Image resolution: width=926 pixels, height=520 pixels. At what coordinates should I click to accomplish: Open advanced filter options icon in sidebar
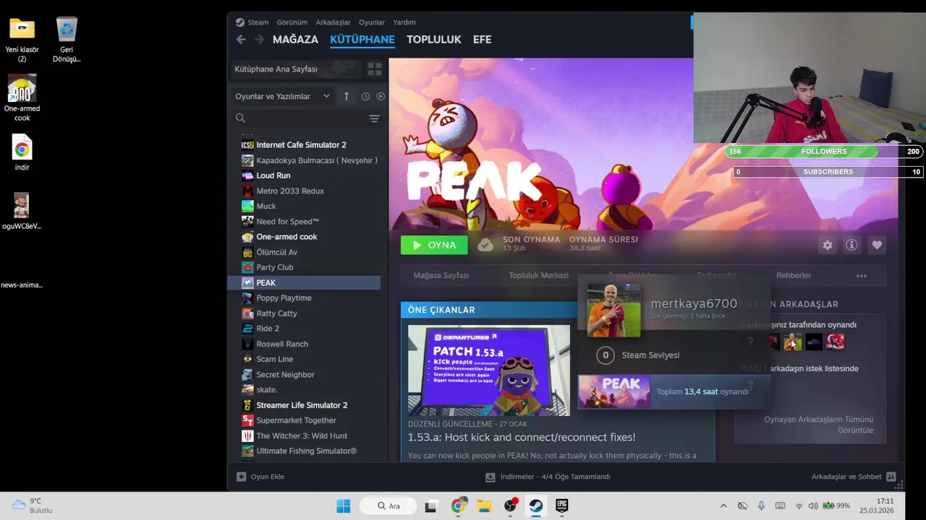coord(374,118)
